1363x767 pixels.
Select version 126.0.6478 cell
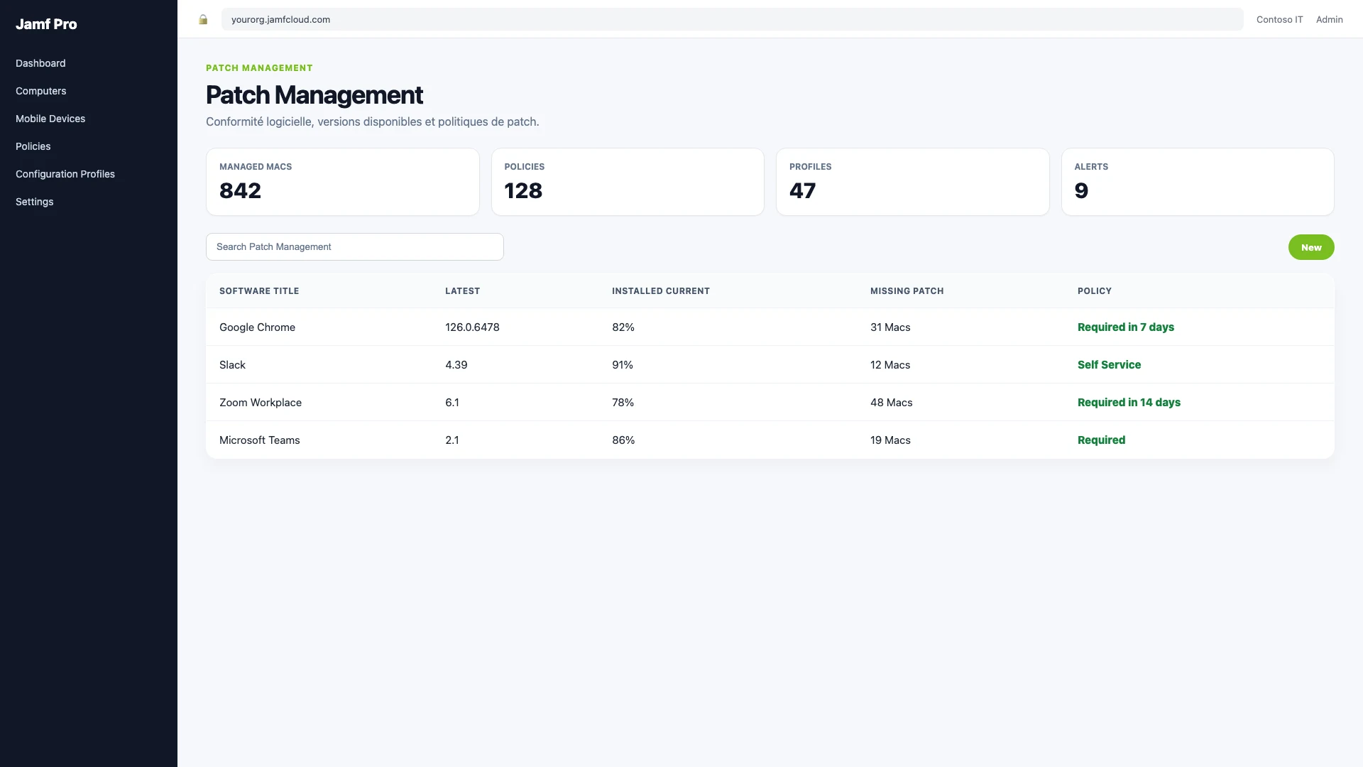tap(472, 327)
